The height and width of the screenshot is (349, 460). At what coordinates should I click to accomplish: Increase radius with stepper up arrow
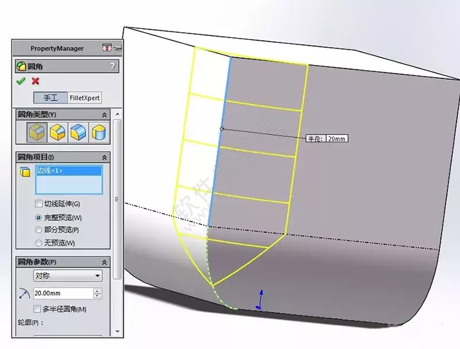[97, 291]
